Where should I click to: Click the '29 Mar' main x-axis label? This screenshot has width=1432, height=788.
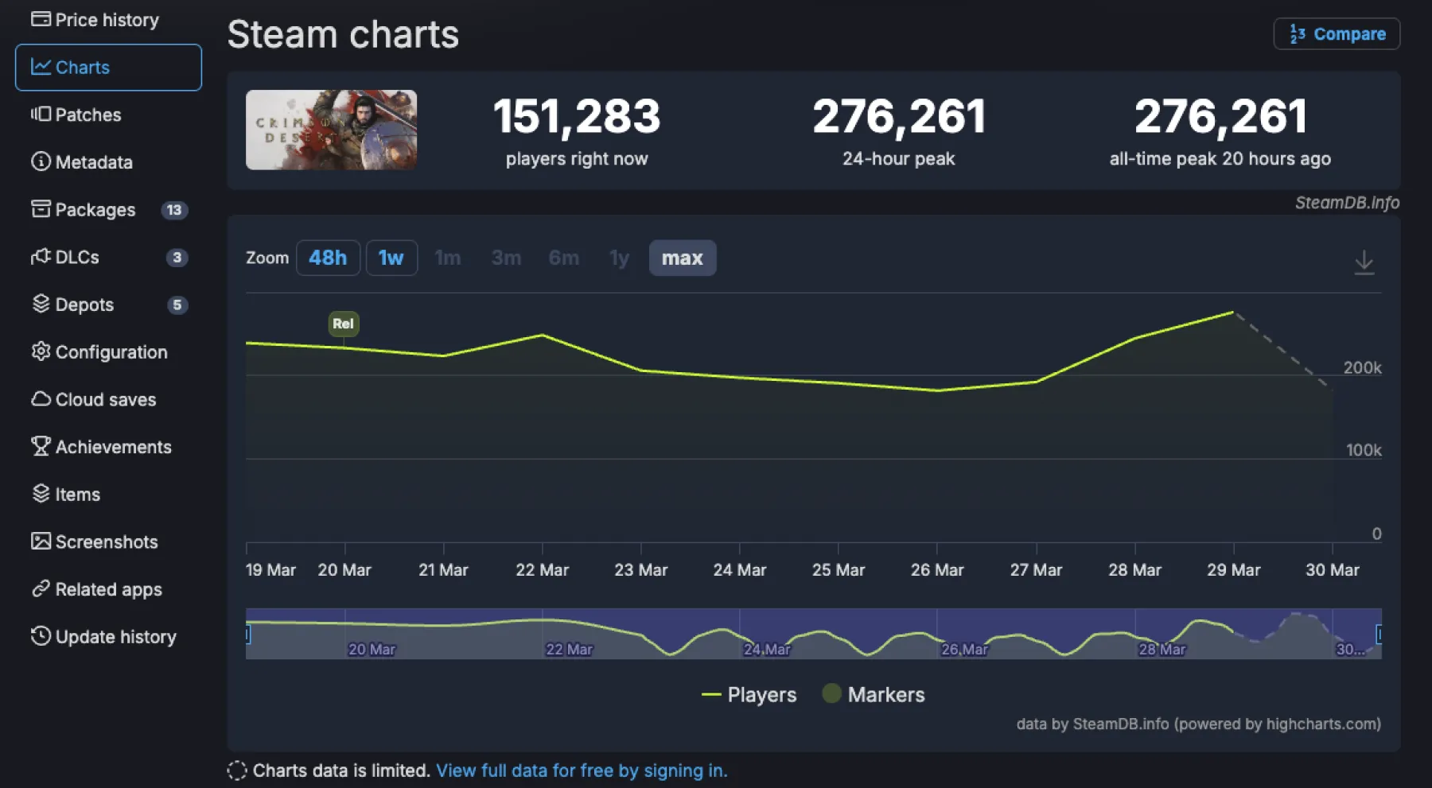[x=1234, y=570]
